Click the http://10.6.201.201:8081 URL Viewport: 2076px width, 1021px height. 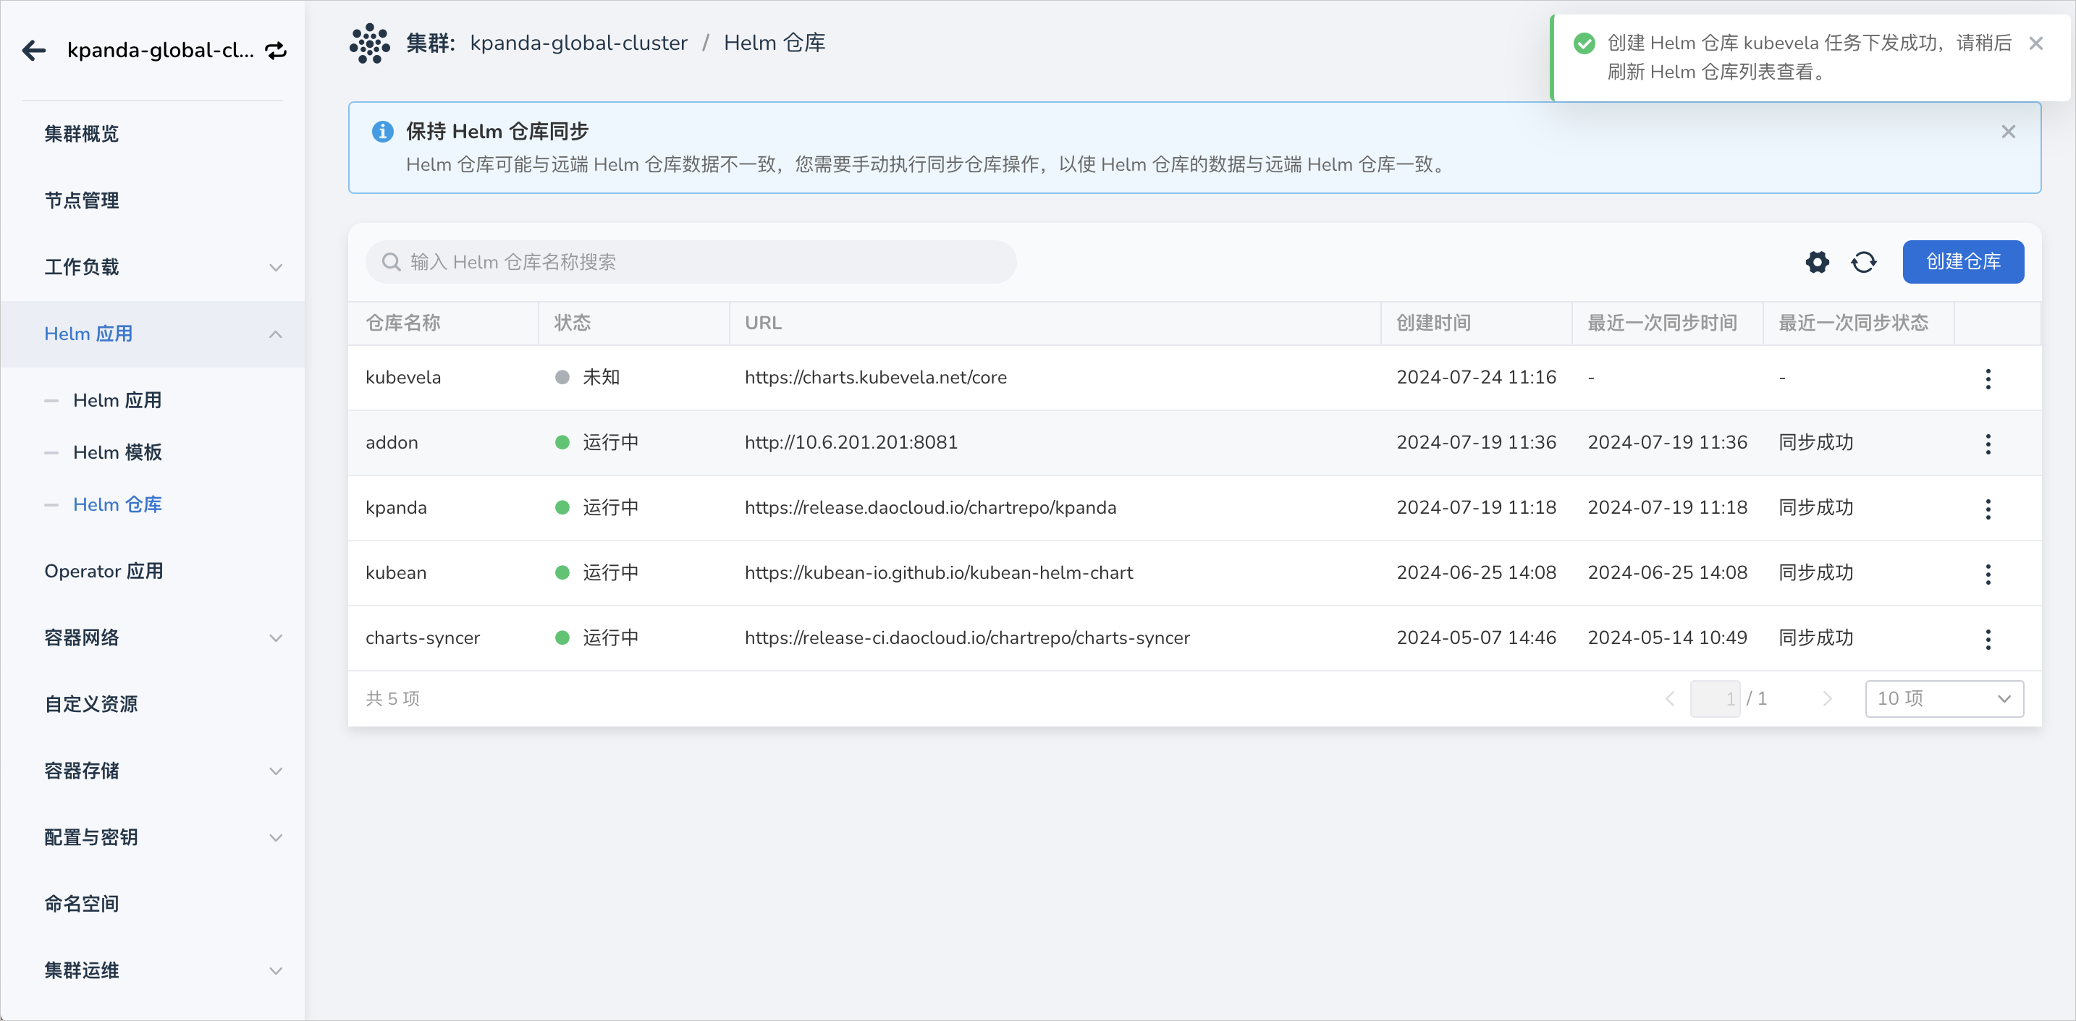851,442
